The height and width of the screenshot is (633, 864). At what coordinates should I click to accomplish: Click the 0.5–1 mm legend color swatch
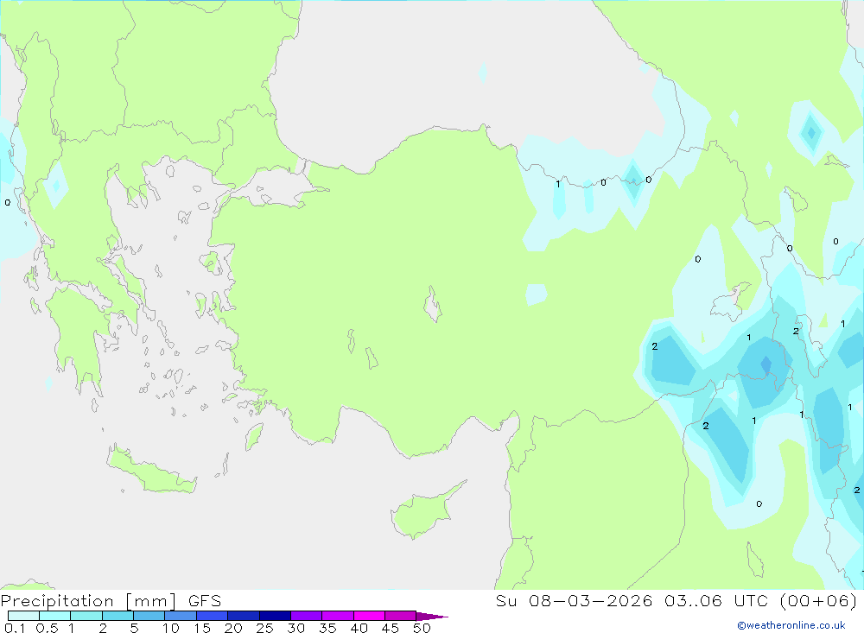55,616
